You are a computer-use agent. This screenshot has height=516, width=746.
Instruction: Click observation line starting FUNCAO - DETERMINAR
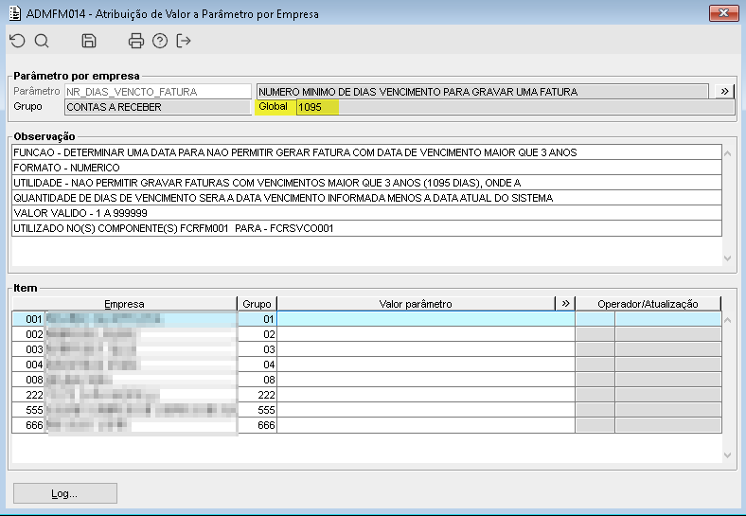[x=366, y=152]
